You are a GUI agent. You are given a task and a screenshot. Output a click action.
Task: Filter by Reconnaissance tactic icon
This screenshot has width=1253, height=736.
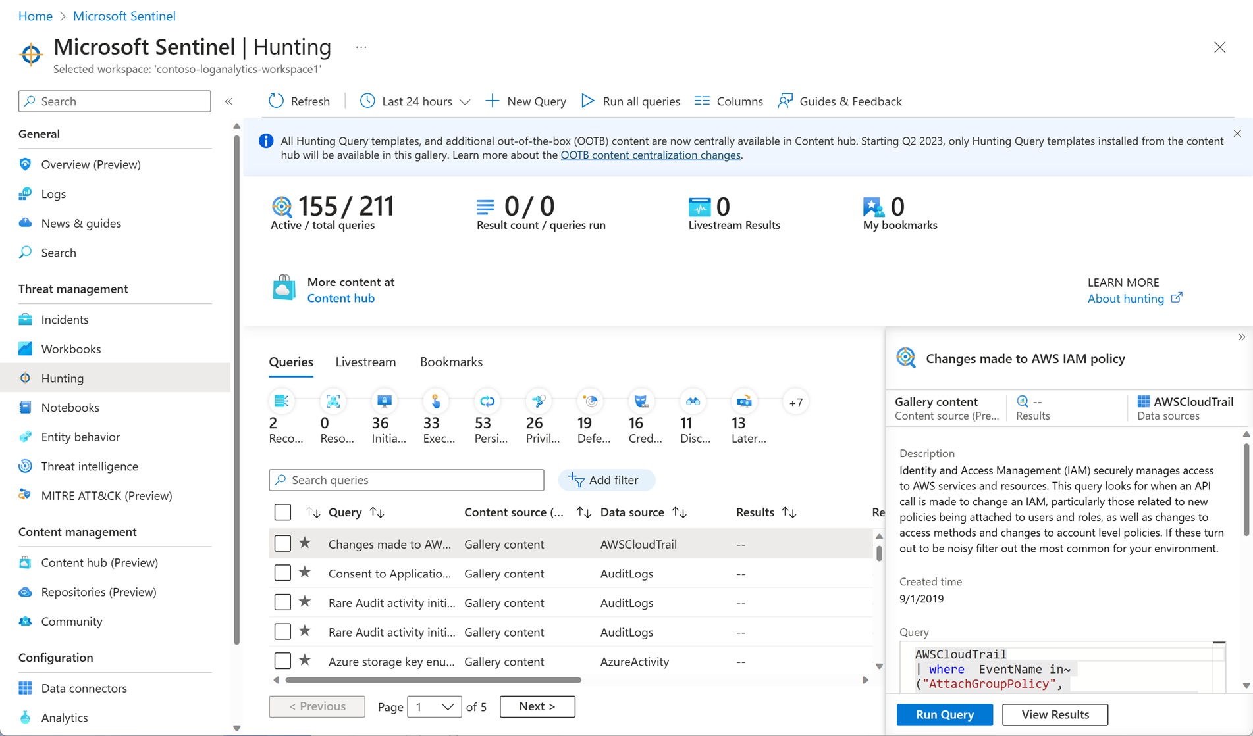coord(281,401)
